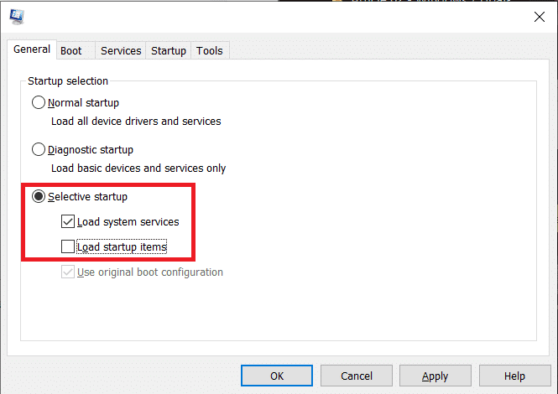Click the 'Load basic devices and services only' text

pyautogui.click(x=138, y=168)
